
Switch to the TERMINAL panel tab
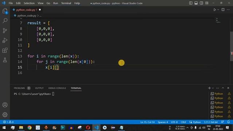click(76, 88)
